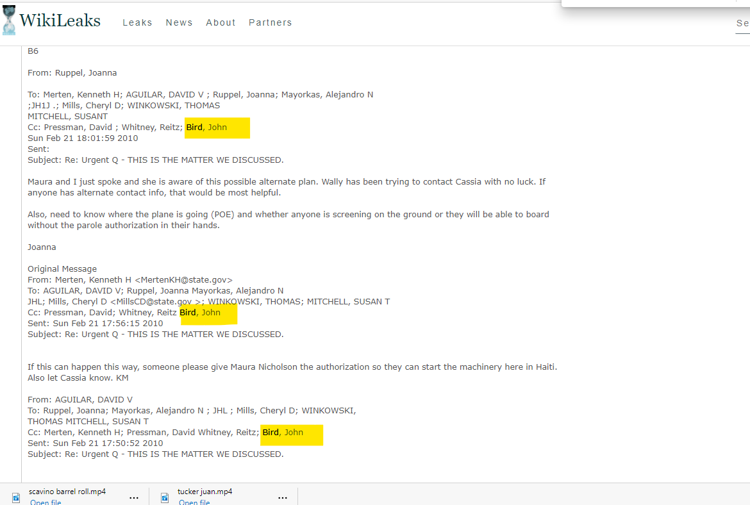The image size is (750, 505).
Task: Click highlighted Bird, John before Feb 21 18:01:59
Action: tap(206, 127)
